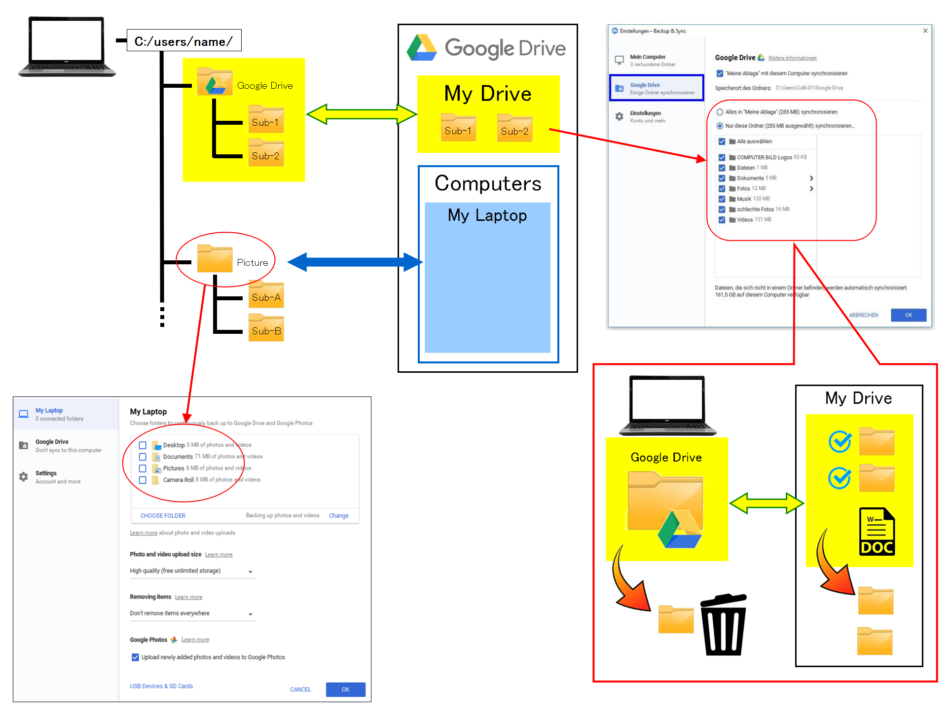The image size is (950, 713).
Task: Click OK in the My Laptop dialog
Action: point(346,689)
